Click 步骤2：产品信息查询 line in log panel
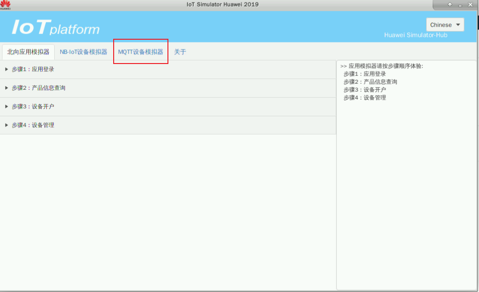 click(370, 82)
